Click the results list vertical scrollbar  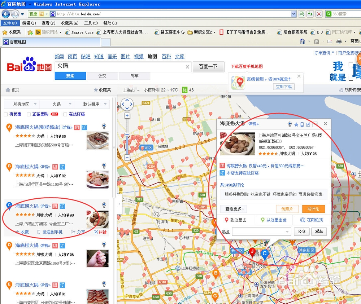pos(114,147)
